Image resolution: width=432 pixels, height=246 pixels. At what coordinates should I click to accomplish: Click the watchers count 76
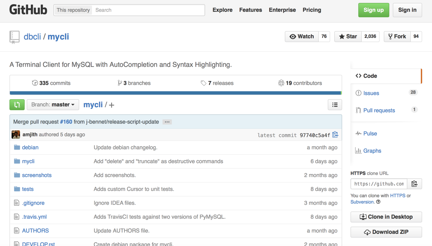324,36
